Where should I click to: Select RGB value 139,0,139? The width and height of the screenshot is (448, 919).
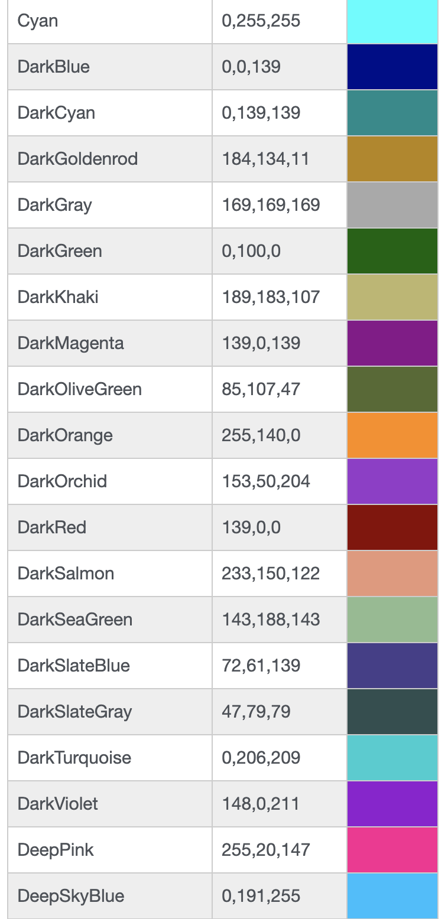[x=261, y=343]
